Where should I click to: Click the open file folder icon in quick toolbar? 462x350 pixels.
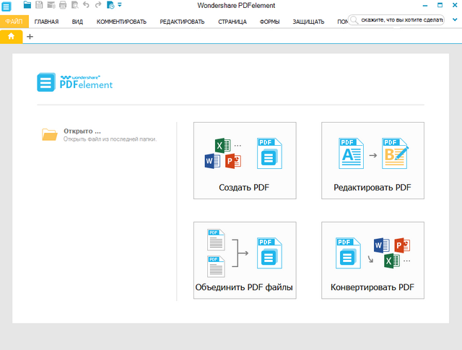(x=27, y=5)
